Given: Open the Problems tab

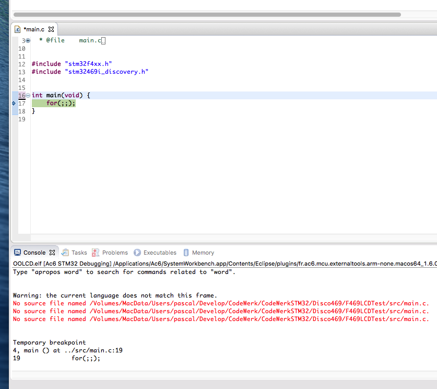Looking at the screenshot, I should 115,253.
